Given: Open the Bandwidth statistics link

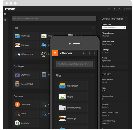Looking at the screenshot, I should (105, 104).
